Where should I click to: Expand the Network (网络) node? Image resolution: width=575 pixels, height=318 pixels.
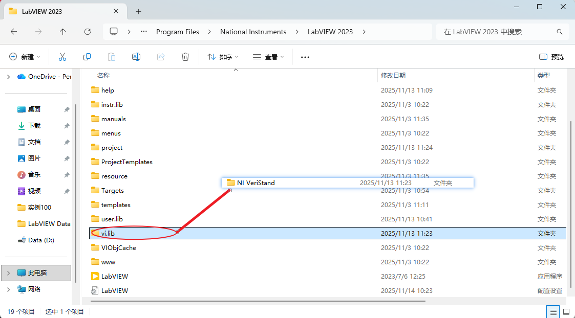point(8,289)
